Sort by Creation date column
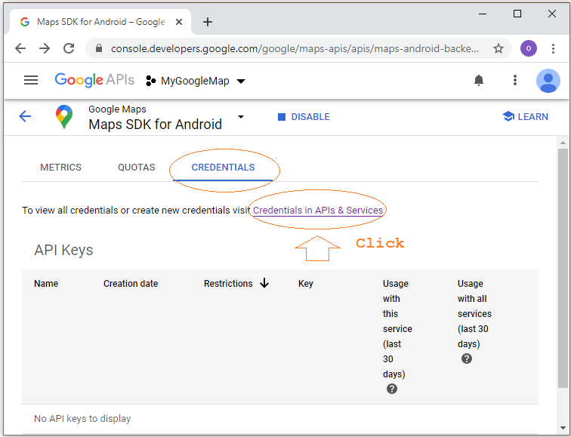Viewport: 571px width, 437px height. pos(131,284)
